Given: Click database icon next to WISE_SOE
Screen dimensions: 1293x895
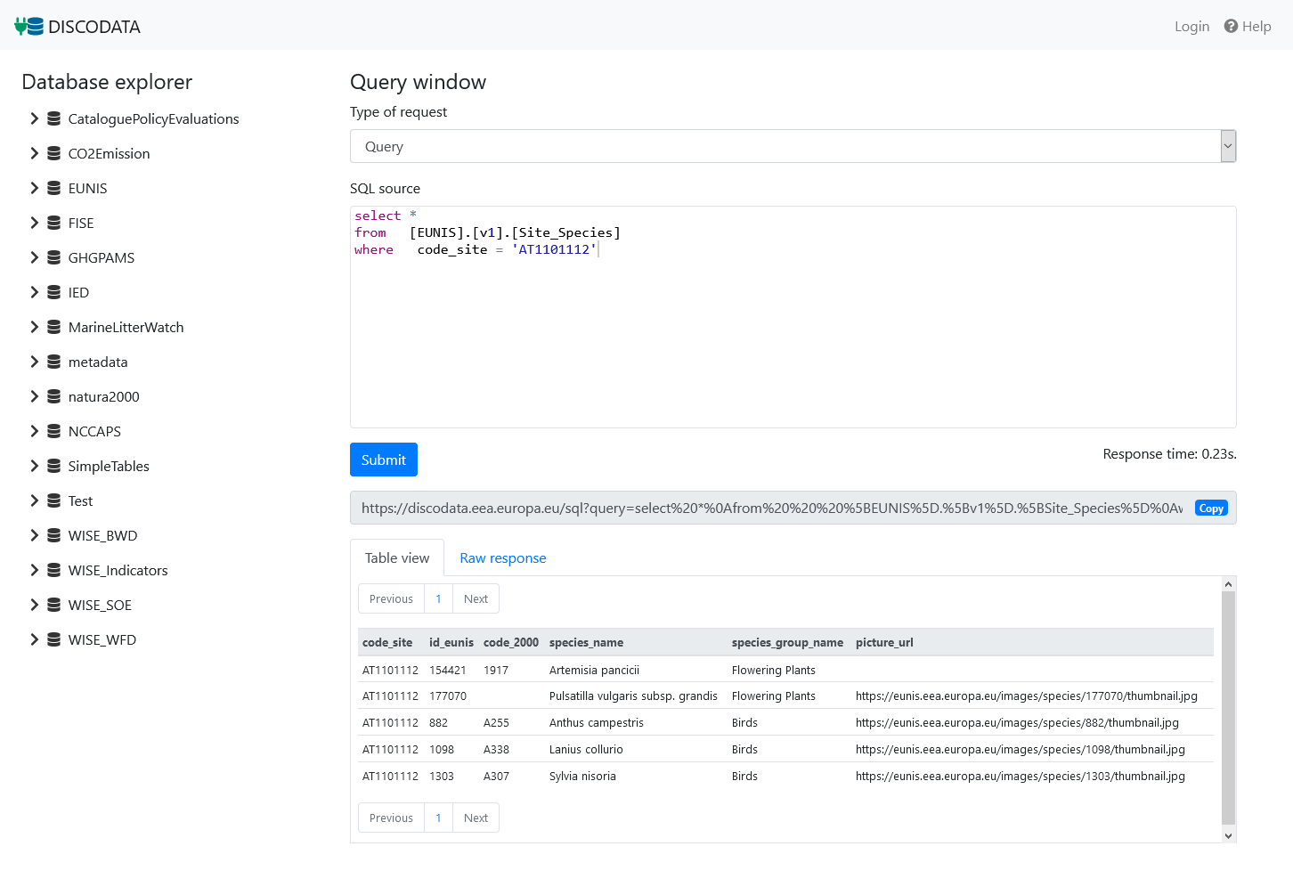Looking at the screenshot, I should coord(54,605).
